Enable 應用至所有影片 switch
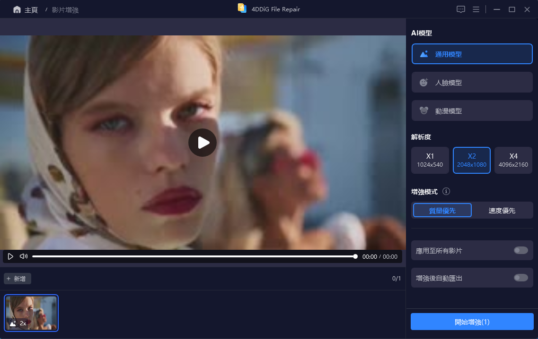Viewport: 538px width, 339px height. tap(521, 250)
